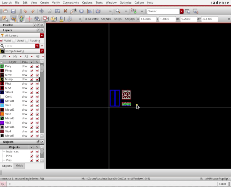The image size is (231, 187).
Task: Expand the All Layers filter dropdown
Action: (x=42, y=36)
